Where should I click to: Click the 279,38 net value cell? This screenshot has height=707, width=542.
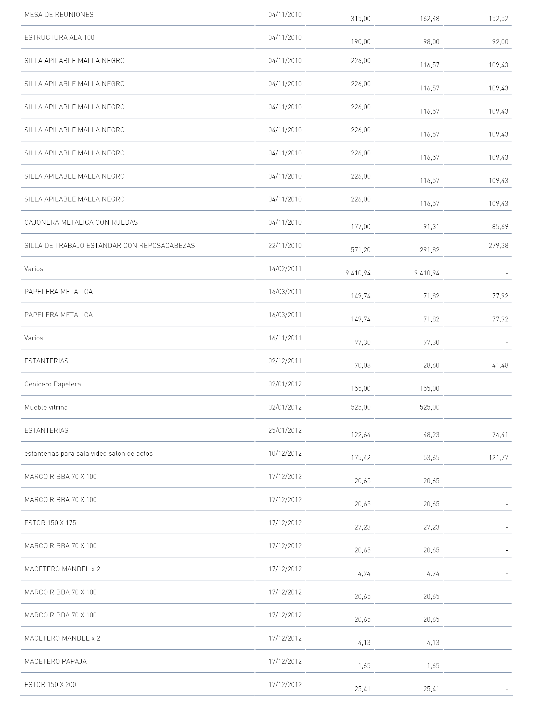tap(498, 246)
